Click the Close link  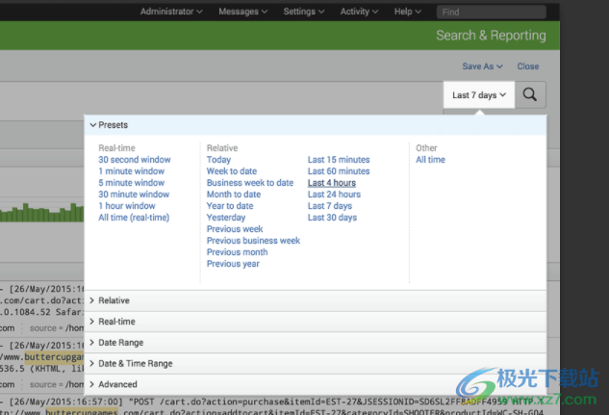tap(528, 66)
